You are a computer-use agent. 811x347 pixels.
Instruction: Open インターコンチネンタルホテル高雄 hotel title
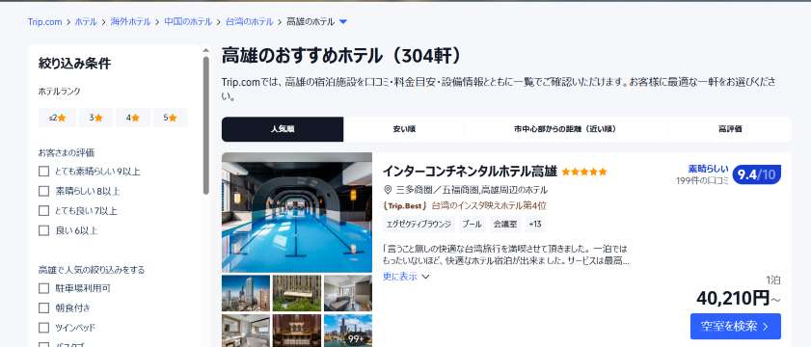coord(470,172)
